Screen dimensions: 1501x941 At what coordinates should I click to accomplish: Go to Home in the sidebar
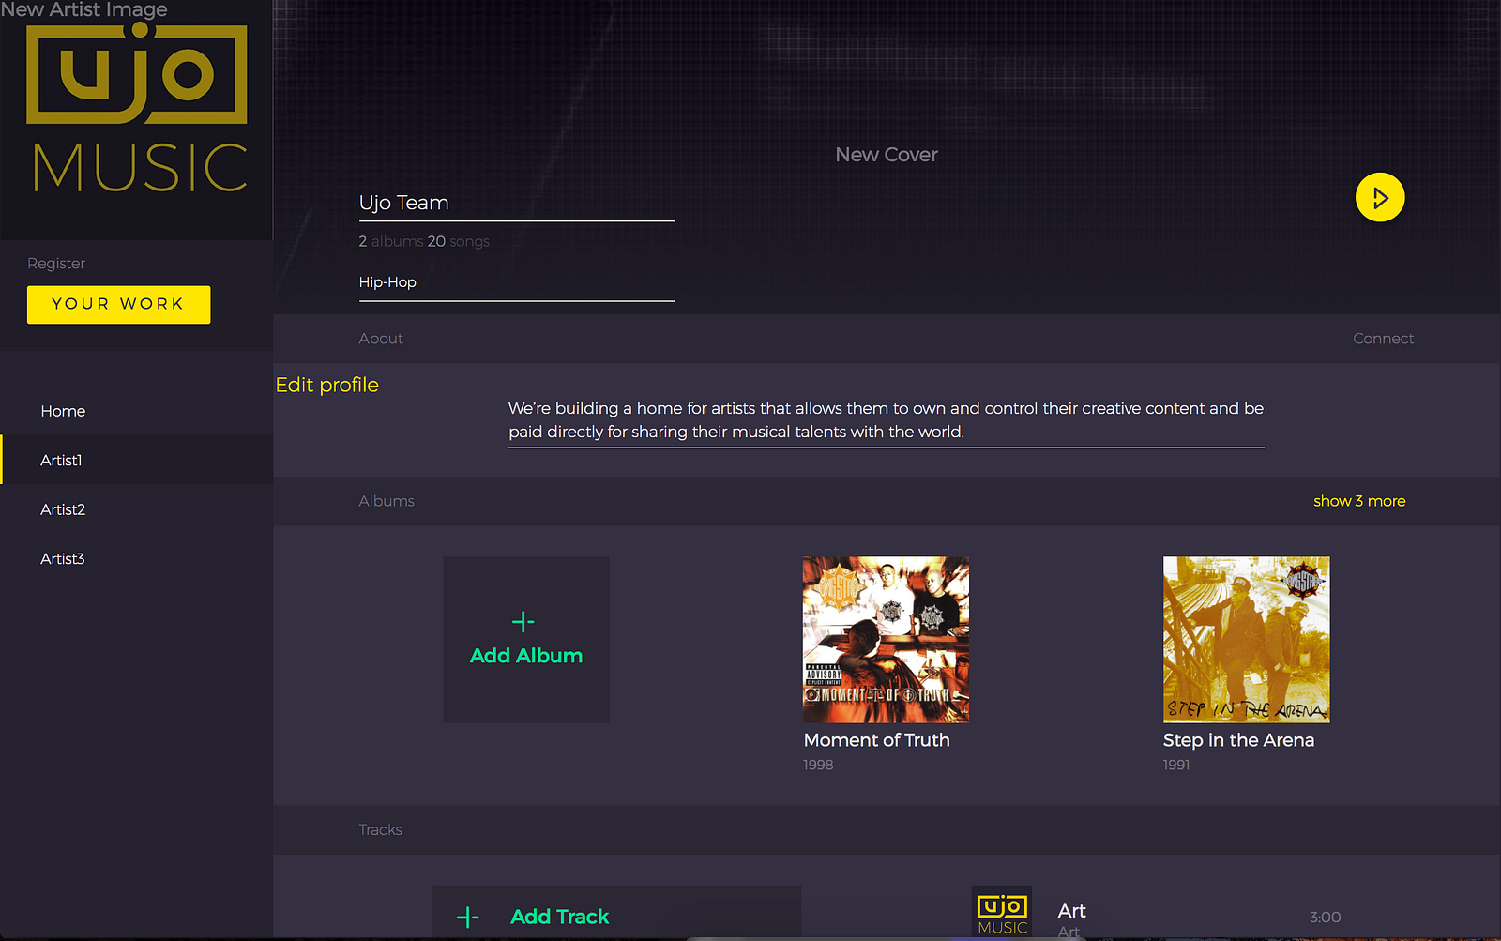(63, 411)
